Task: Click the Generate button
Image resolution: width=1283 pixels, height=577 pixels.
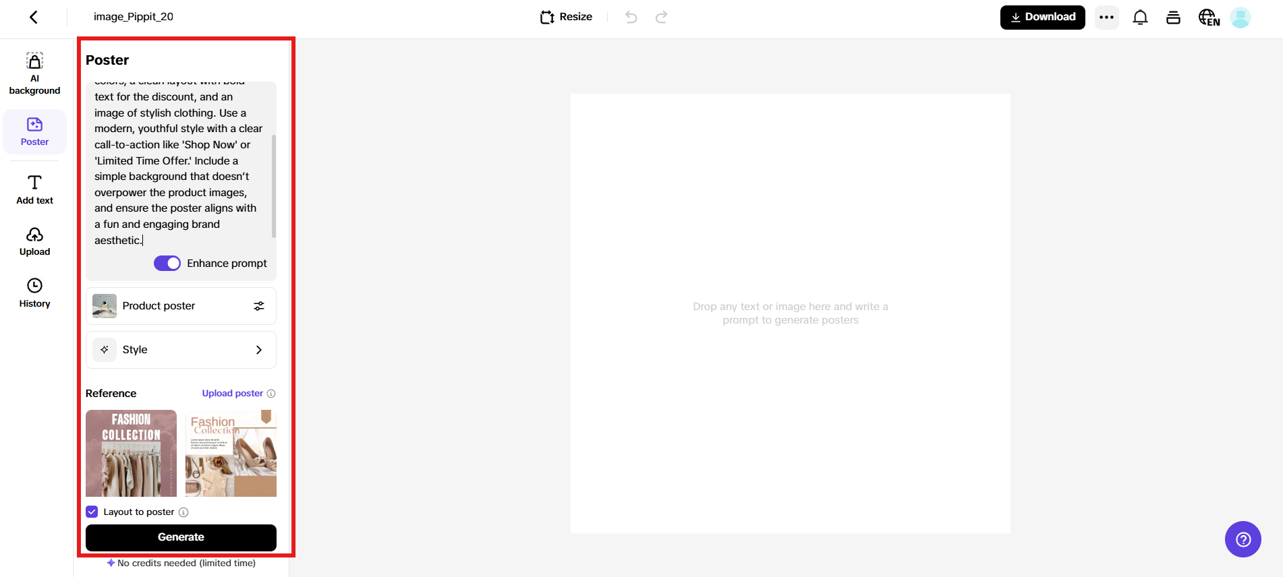Action: (181, 537)
